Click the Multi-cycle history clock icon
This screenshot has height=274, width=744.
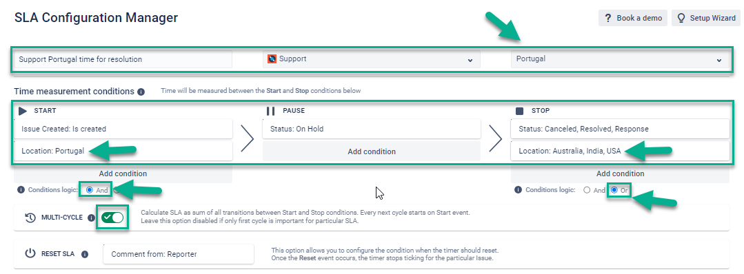[30, 218]
